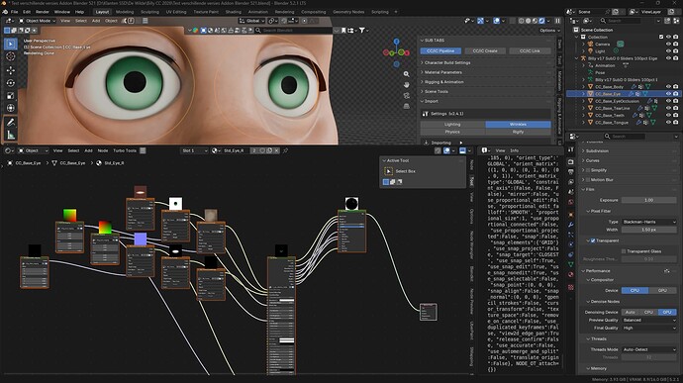Select the Move tool
Image resolution: width=683 pixels, height=383 pixels.
pyautogui.click(x=11, y=69)
